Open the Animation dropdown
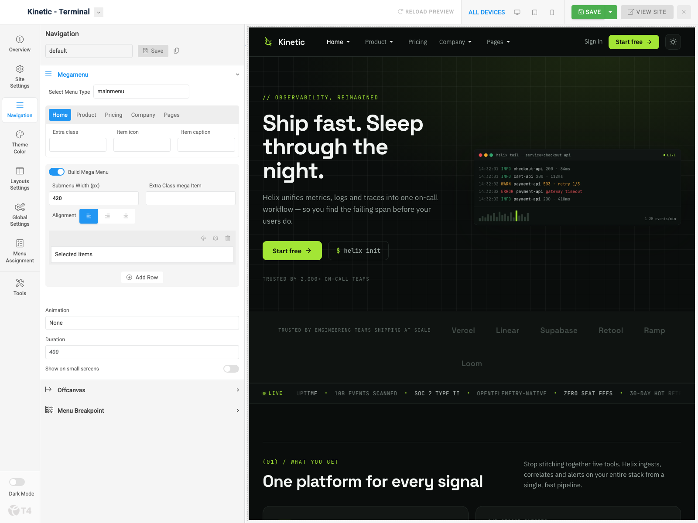 click(x=142, y=323)
